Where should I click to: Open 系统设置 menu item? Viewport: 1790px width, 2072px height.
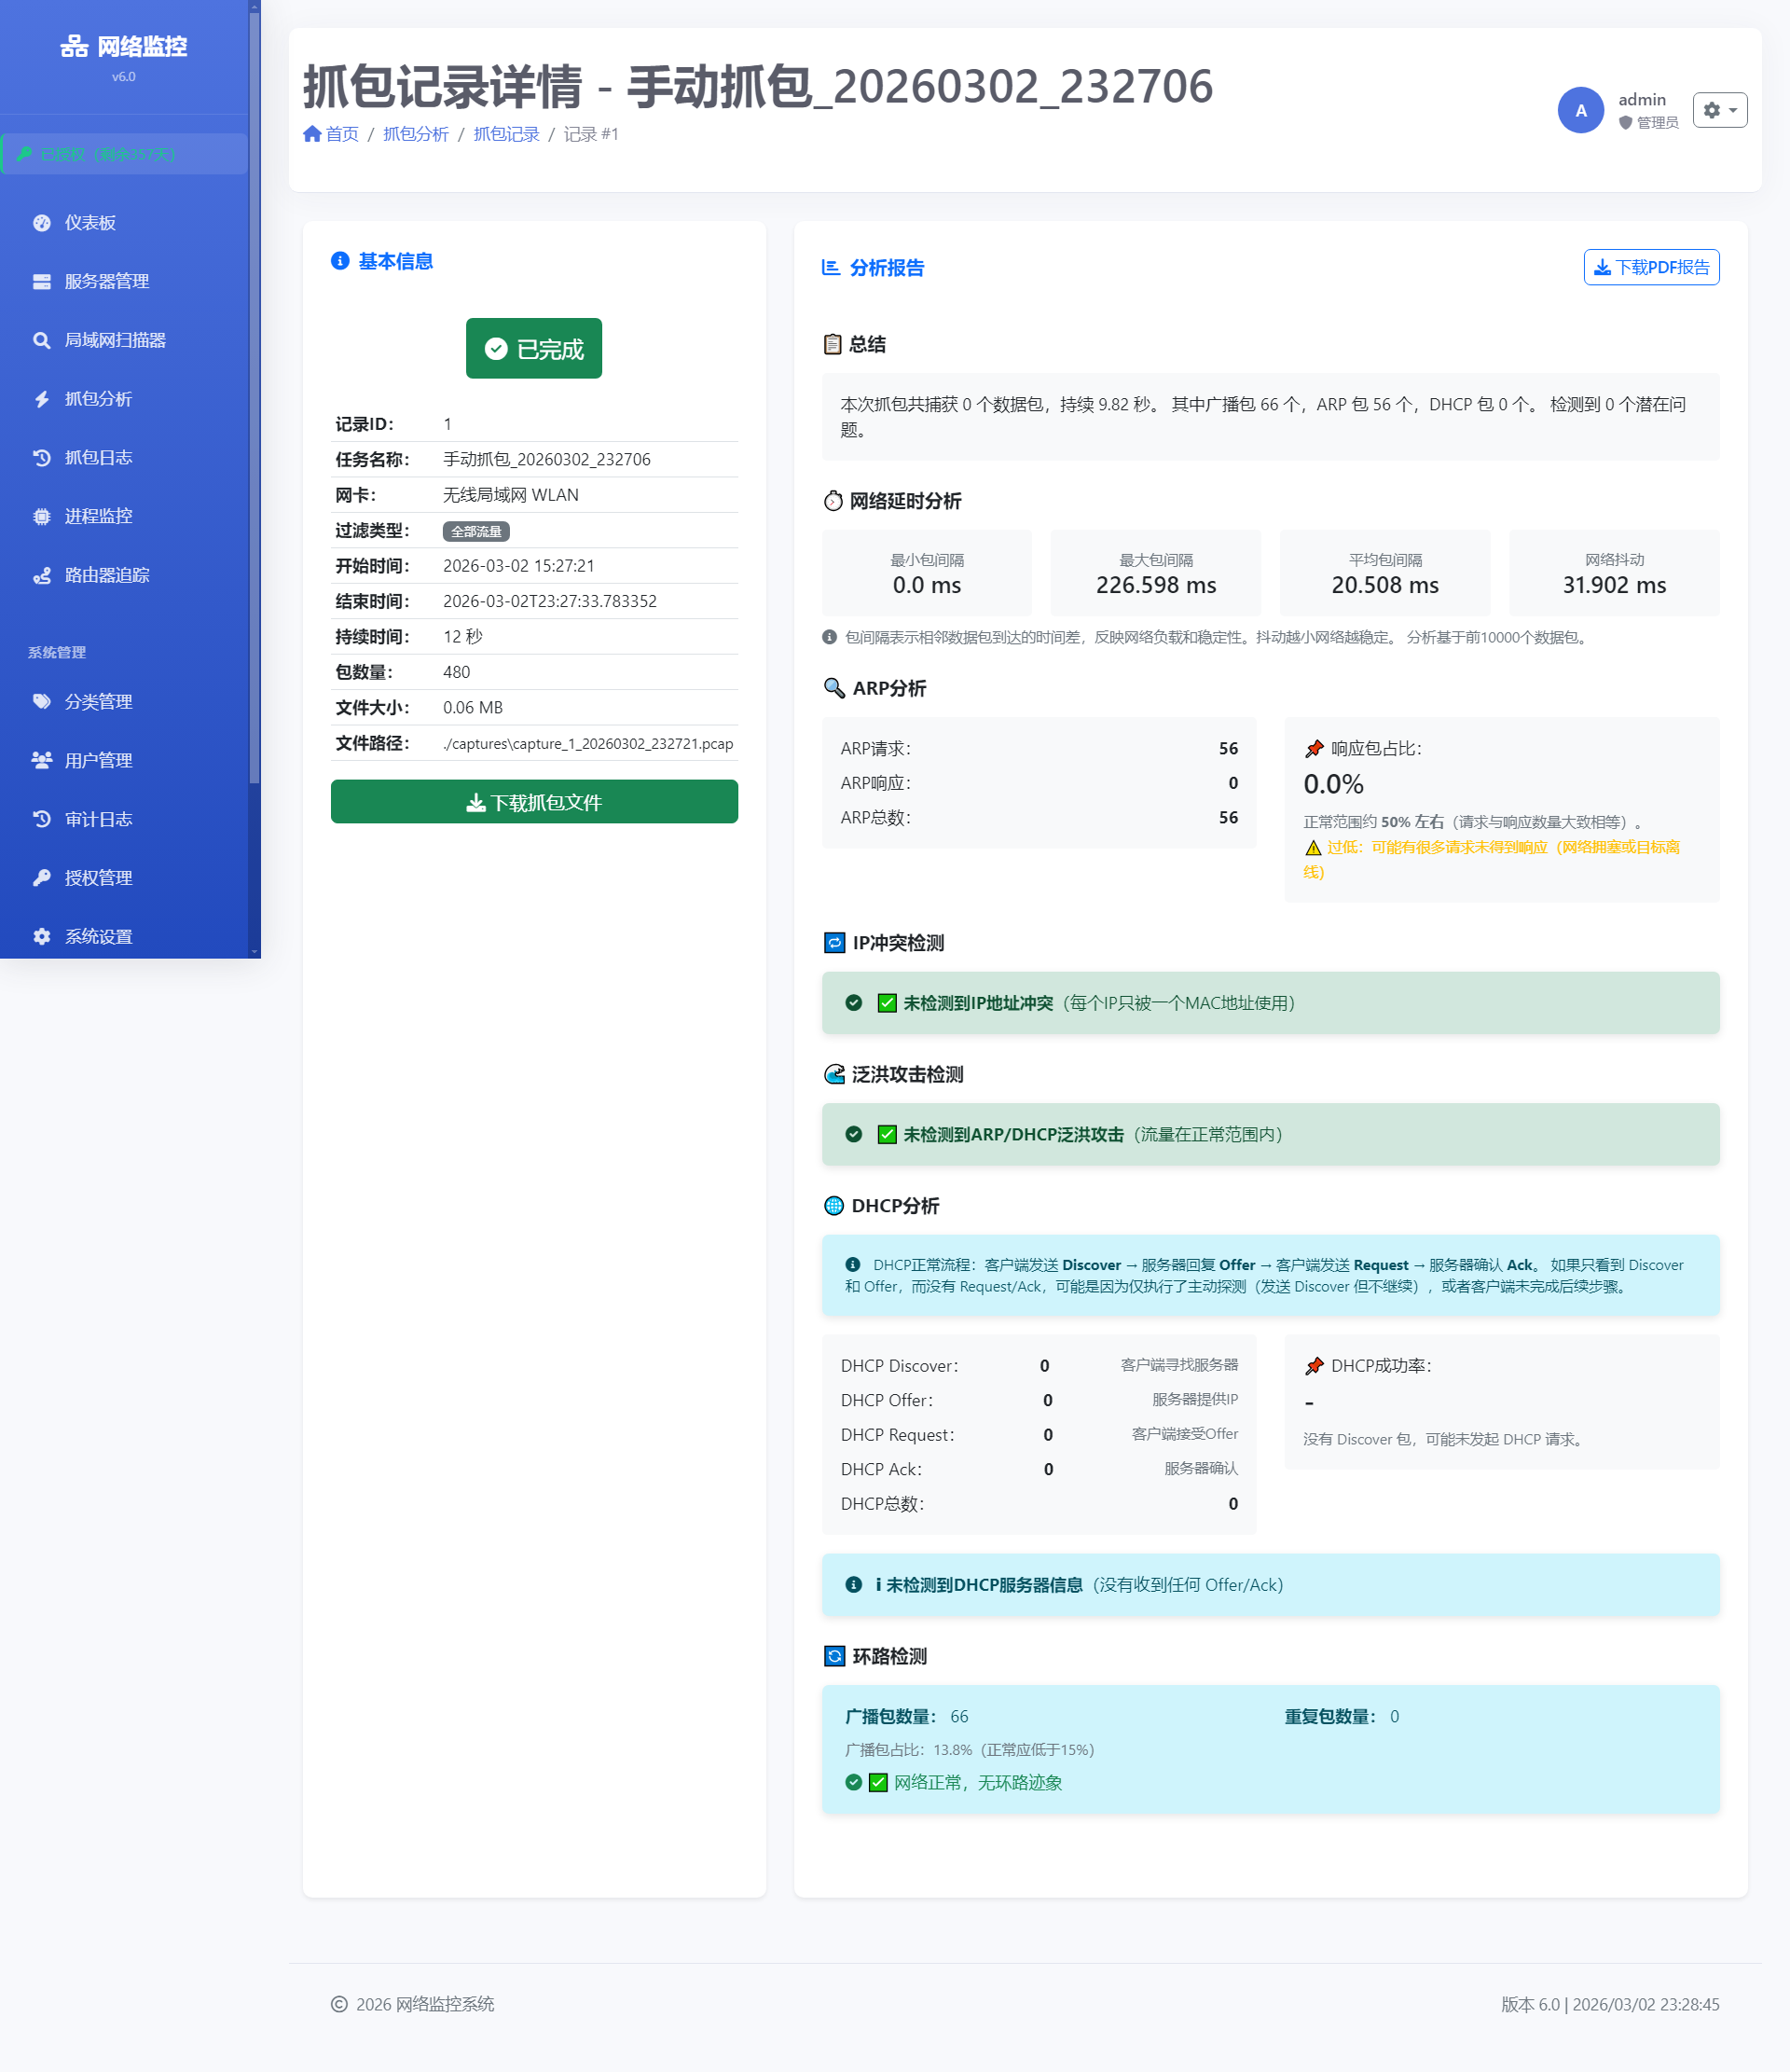98,937
